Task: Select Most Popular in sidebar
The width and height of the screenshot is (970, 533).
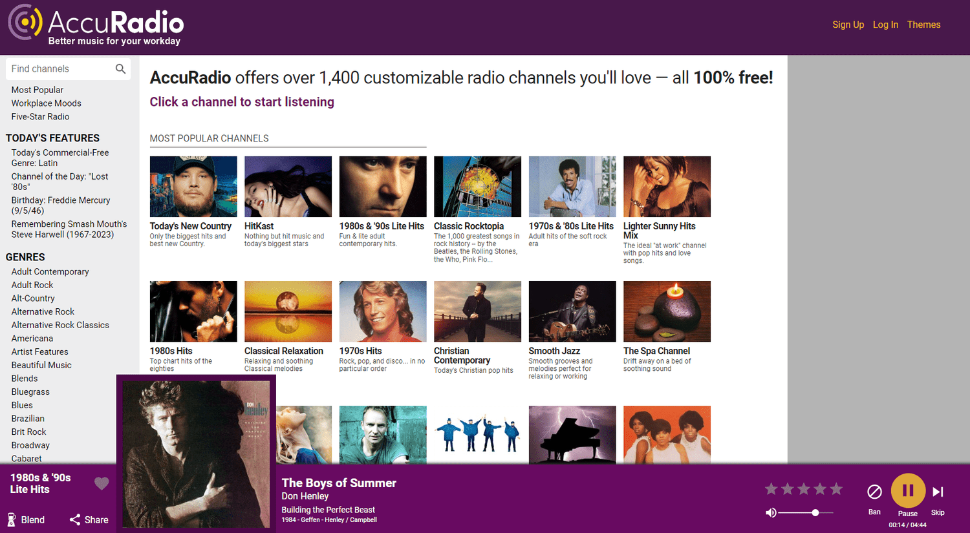Action: [x=37, y=90]
